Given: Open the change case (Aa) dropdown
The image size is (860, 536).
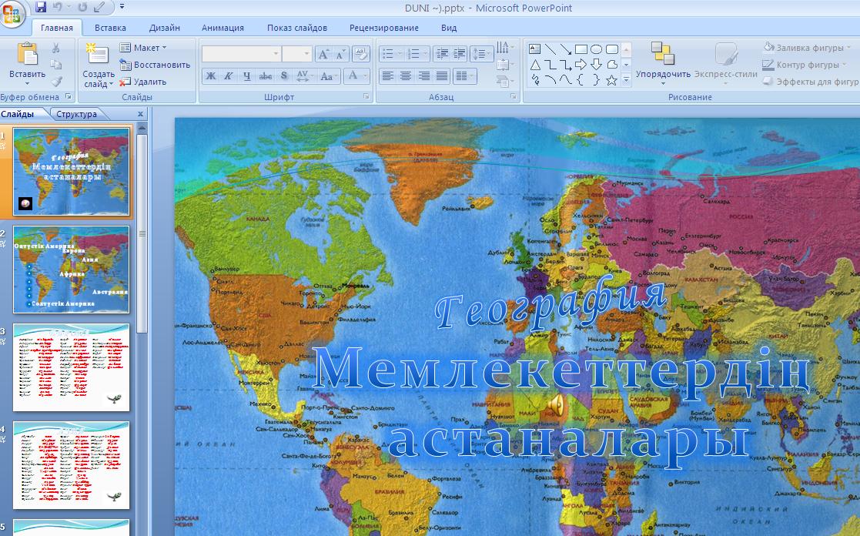Looking at the screenshot, I should click(329, 76).
